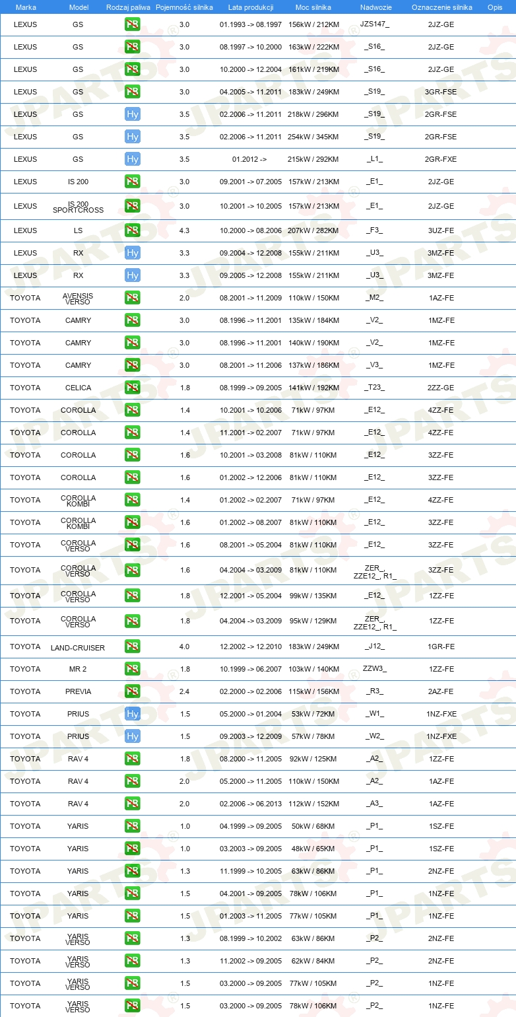Select body code ZZW3_ cell
Viewport: 516px width, 1017px height.
click(375, 669)
